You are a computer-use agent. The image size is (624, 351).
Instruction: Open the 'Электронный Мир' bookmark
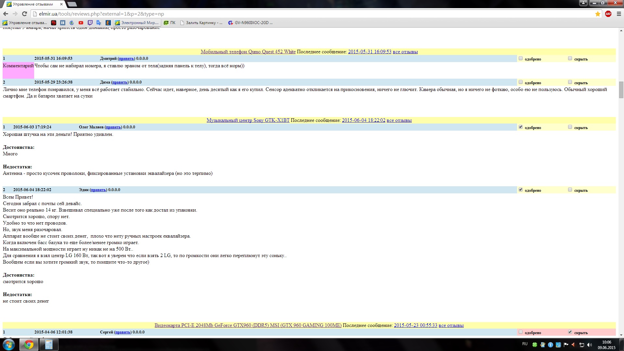[137, 23]
